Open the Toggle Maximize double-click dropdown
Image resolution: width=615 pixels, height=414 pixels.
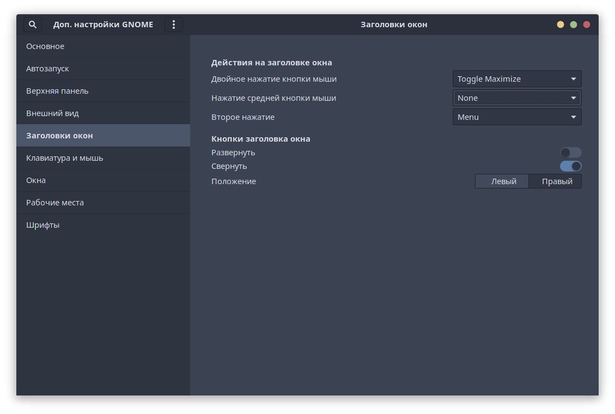tap(517, 79)
